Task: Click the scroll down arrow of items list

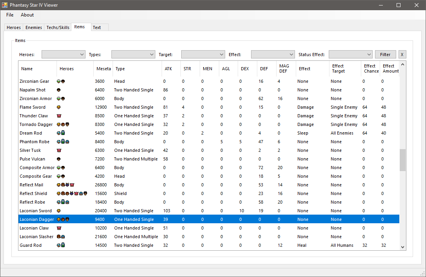Action: 402,247
